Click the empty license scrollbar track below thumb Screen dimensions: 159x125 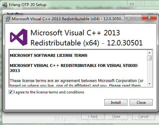(x=150, y=71)
